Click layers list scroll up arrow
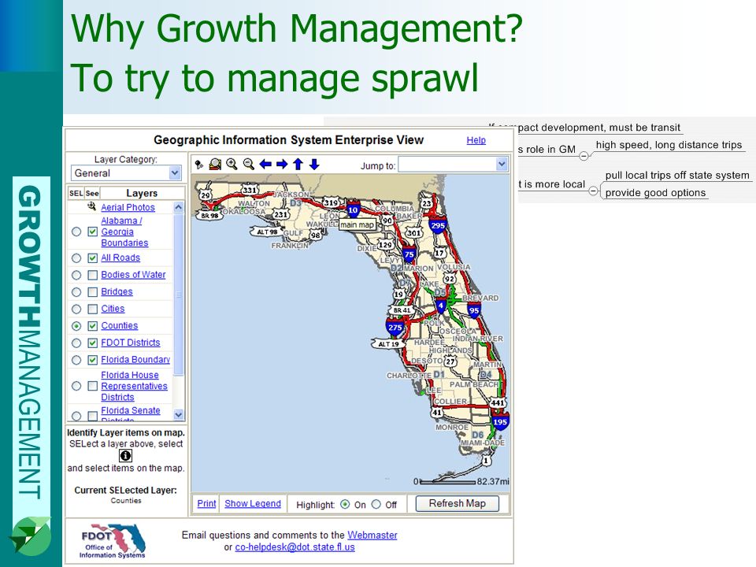This screenshot has width=756, height=567. click(179, 207)
